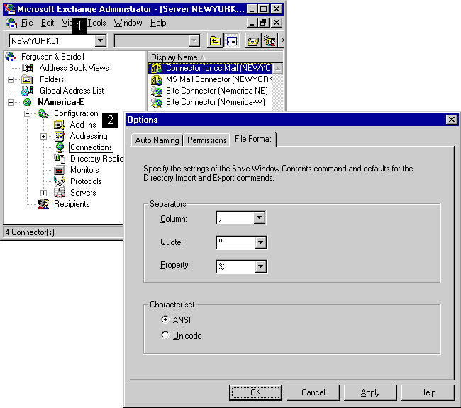The width and height of the screenshot is (461, 408).
Task: Open the Tools menu
Action: [96, 23]
